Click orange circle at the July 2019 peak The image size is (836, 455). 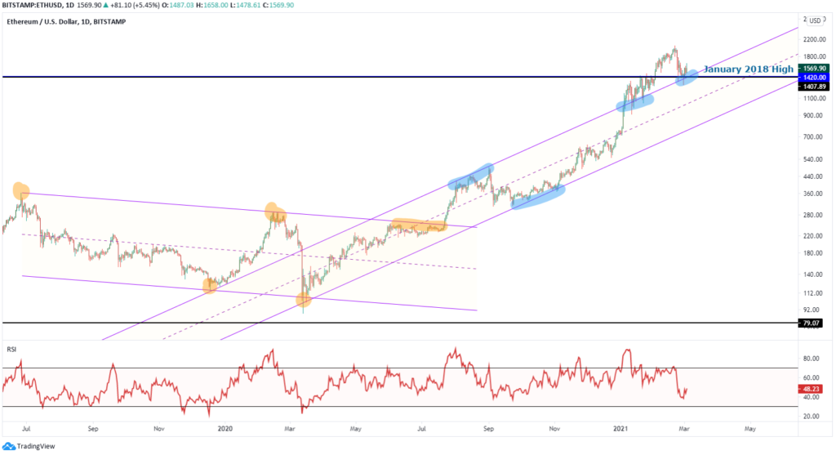coord(21,191)
